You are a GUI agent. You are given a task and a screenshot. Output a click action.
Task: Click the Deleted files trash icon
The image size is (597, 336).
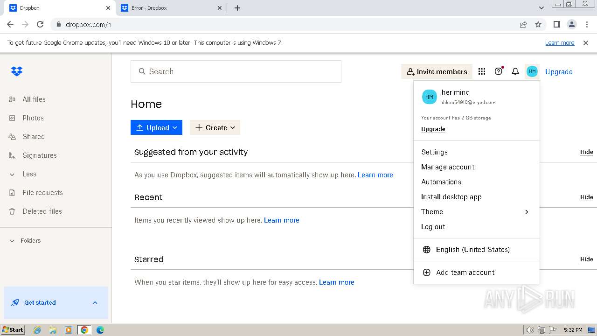coord(12,211)
